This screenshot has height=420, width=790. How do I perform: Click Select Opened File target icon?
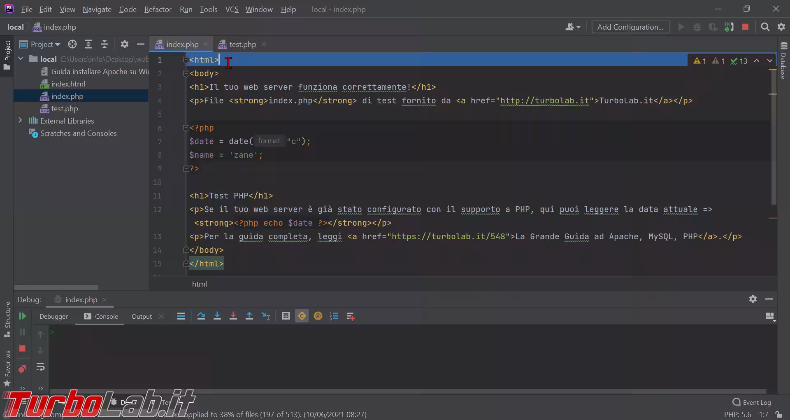[x=72, y=44]
